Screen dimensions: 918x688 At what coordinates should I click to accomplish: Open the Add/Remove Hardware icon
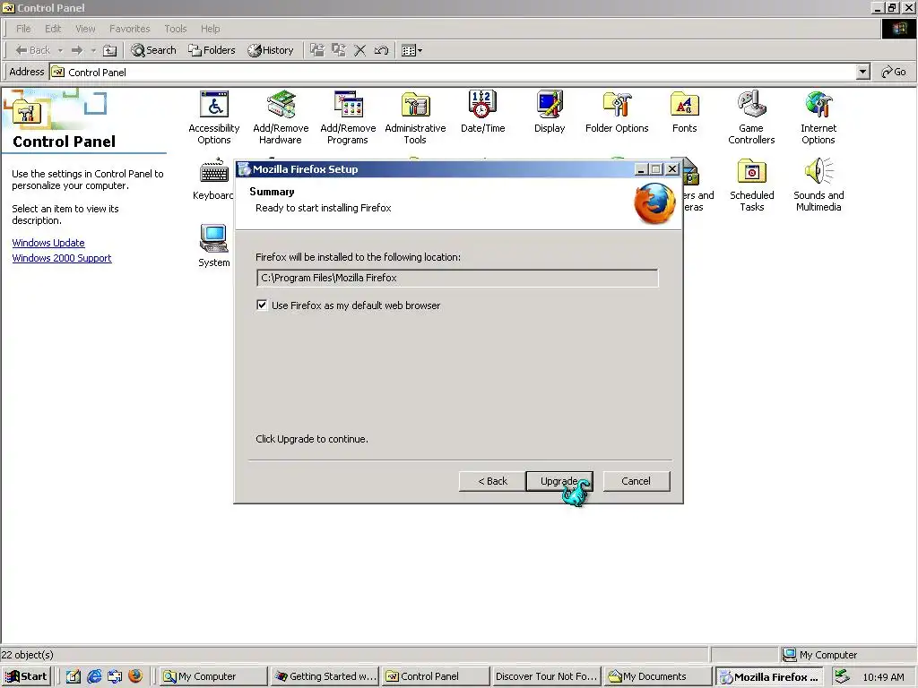(x=281, y=117)
